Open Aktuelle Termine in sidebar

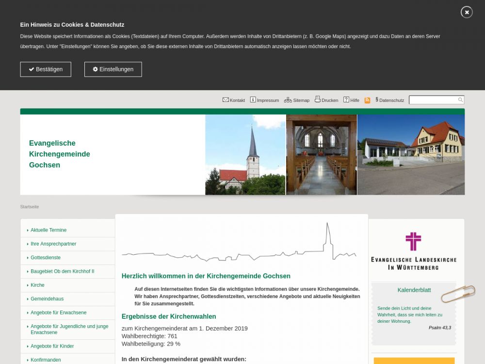click(x=48, y=230)
